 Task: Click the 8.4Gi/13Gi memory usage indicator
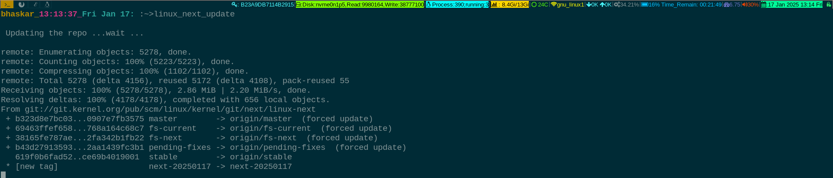coord(510,4)
